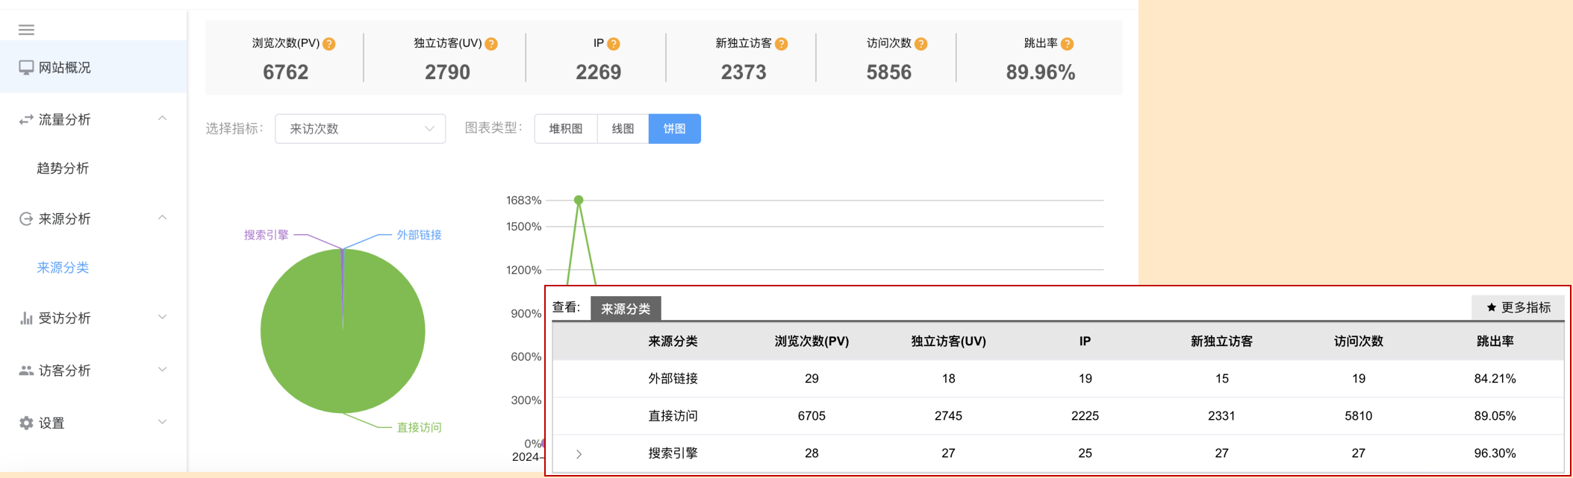Click help icon next to 跳出率
This screenshot has width=1573, height=478.
point(1068,44)
